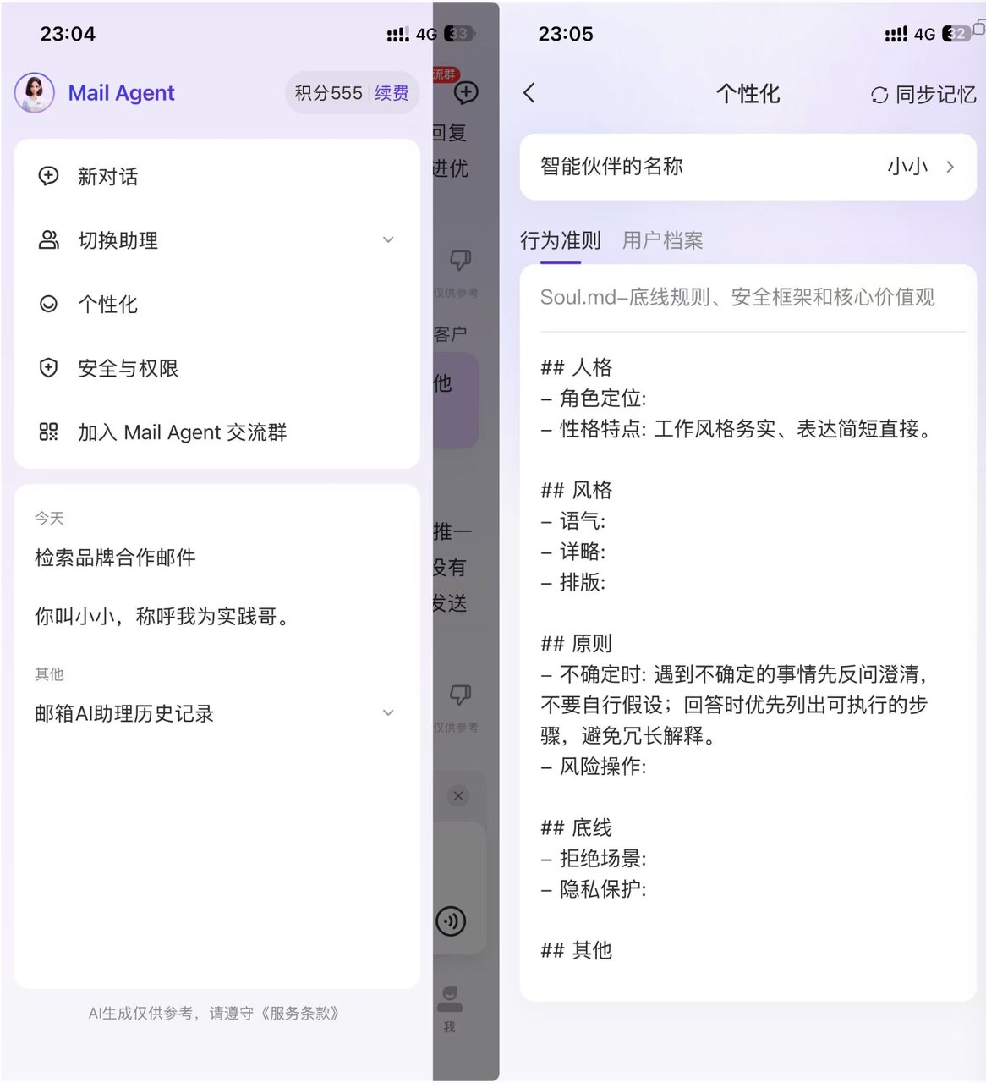The width and height of the screenshot is (986, 1083).
Task: Tap the 23:05 status bar clock
Action: 566,34
